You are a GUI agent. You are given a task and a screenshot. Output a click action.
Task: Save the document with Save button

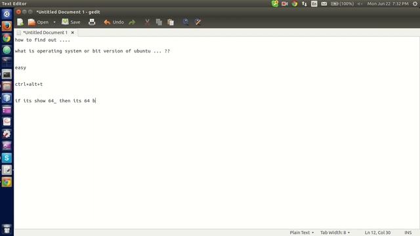(x=71, y=22)
